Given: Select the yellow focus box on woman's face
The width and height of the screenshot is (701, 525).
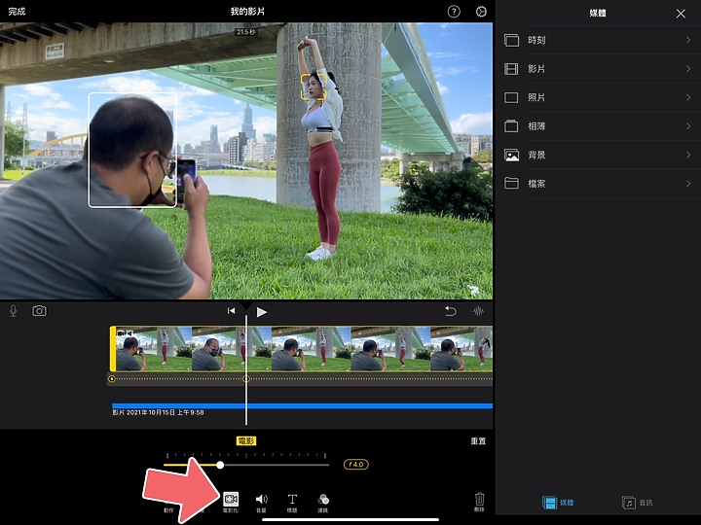Looking at the screenshot, I should 314,87.
